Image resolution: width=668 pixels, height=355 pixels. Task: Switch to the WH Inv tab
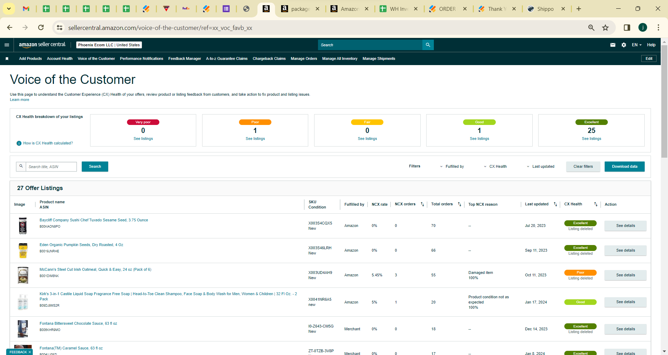pyautogui.click(x=399, y=9)
